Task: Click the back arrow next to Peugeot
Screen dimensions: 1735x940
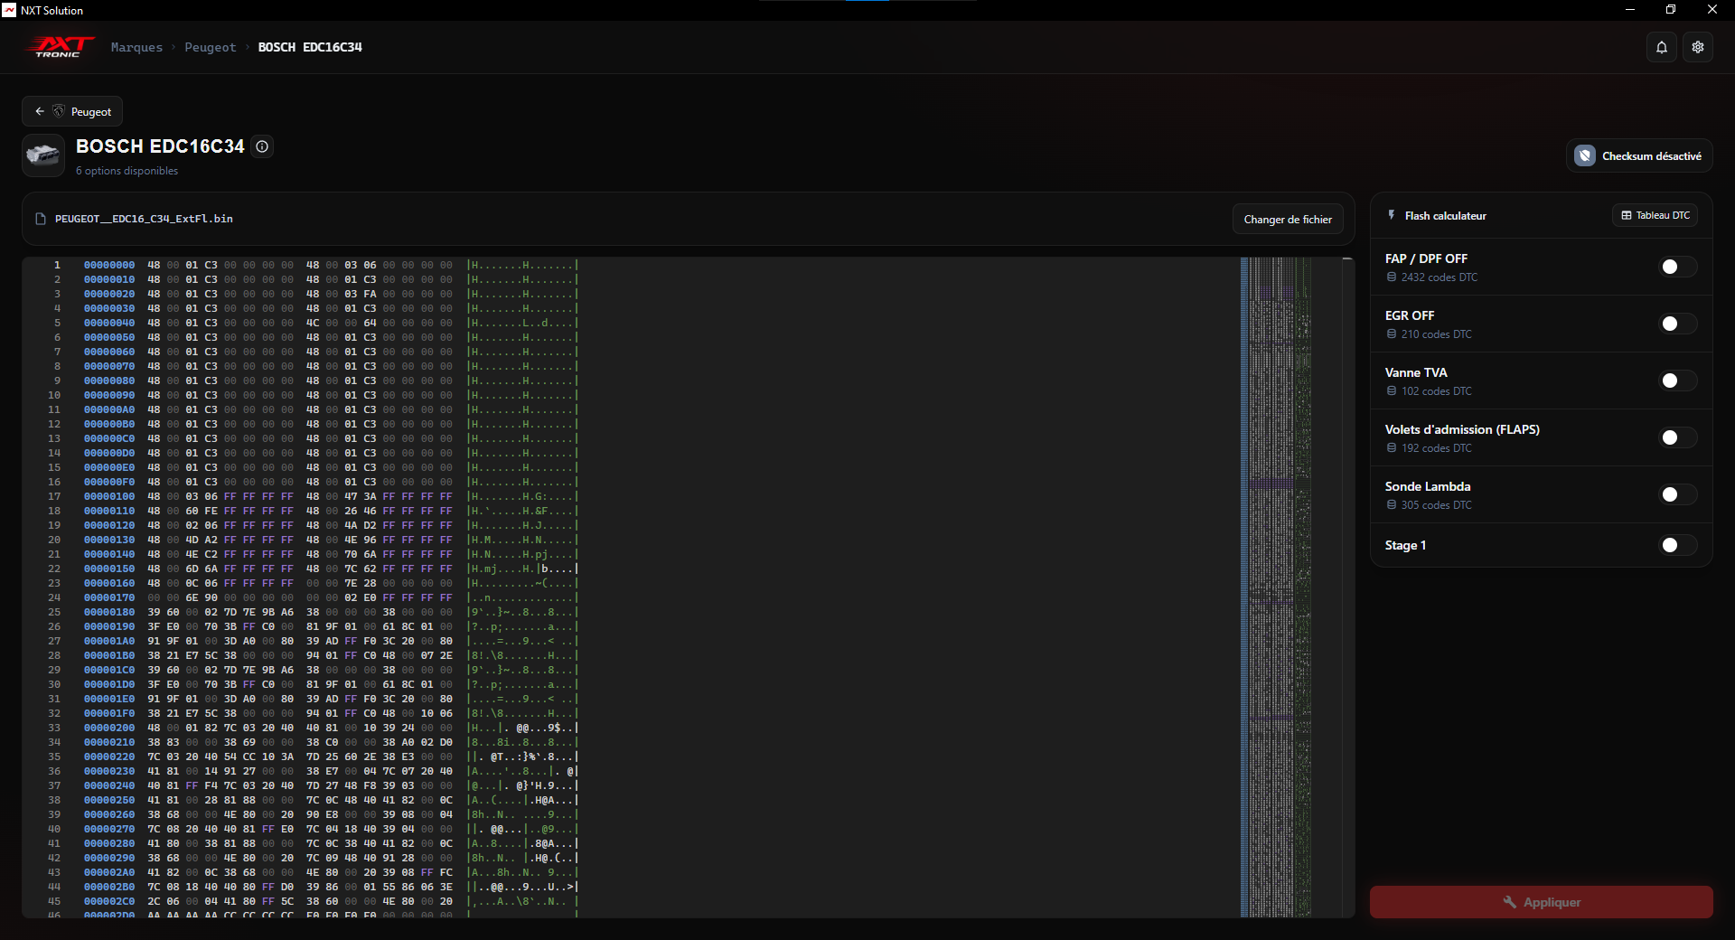Action: coord(40,111)
